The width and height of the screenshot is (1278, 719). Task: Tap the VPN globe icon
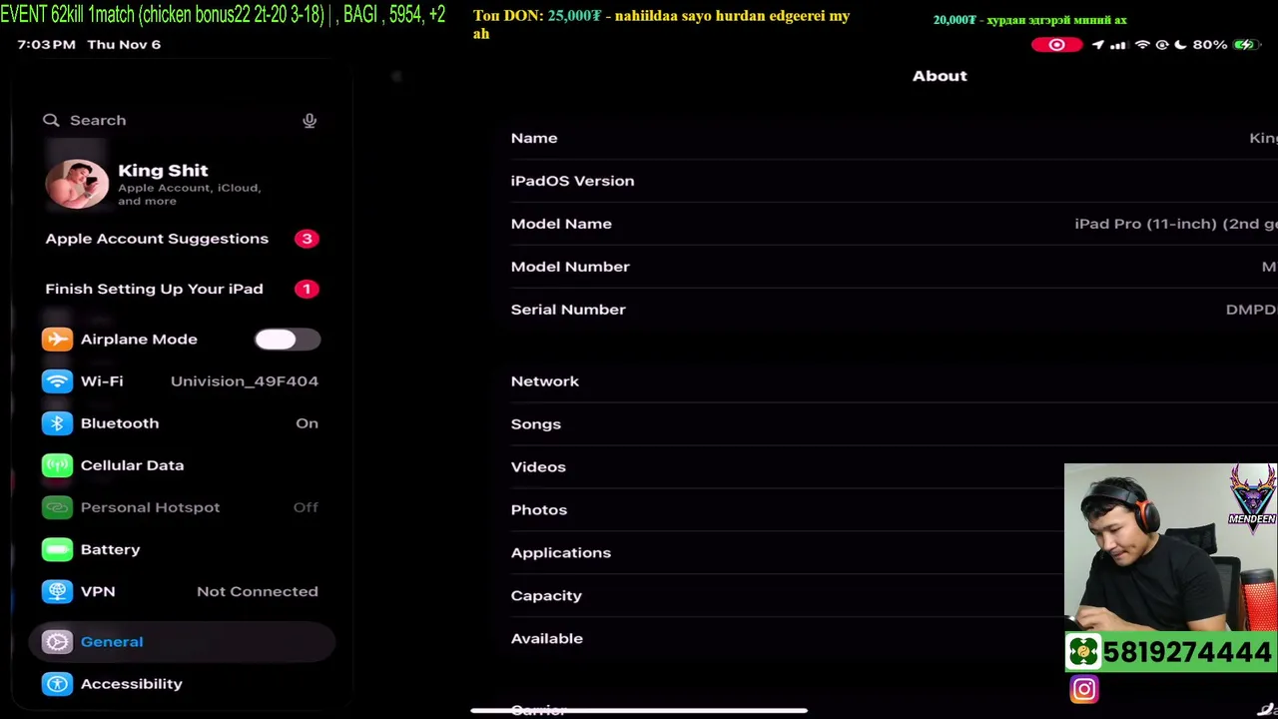tap(57, 591)
